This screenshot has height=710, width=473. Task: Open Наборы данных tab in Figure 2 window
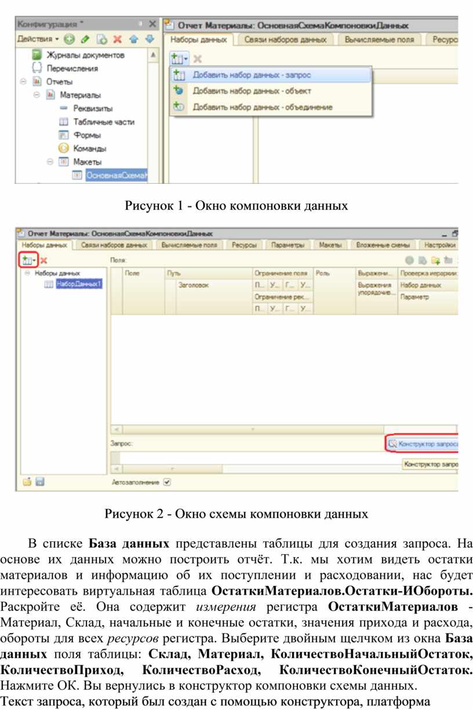[45, 245]
